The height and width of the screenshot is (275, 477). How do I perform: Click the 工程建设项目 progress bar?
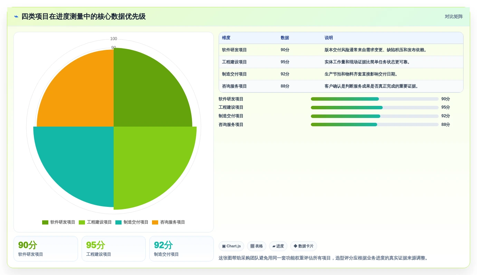tap(375, 108)
